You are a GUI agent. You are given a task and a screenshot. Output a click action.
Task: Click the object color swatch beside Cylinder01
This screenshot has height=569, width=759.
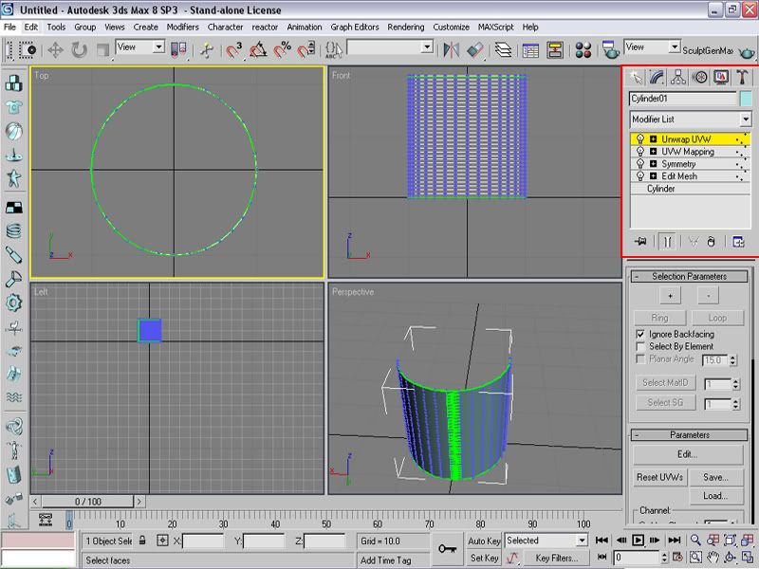point(746,99)
